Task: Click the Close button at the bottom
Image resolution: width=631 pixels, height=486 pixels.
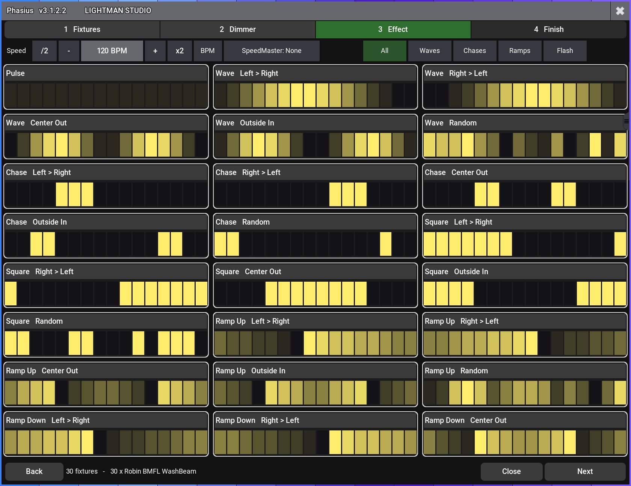Action: click(x=512, y=471)
